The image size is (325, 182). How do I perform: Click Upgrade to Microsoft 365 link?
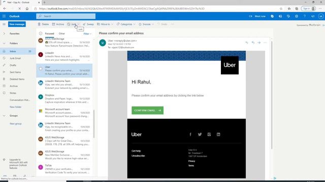click(18, 164)
